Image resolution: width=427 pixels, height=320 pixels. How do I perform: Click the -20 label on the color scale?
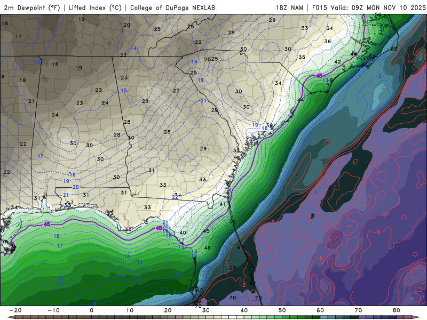(15, 310)
